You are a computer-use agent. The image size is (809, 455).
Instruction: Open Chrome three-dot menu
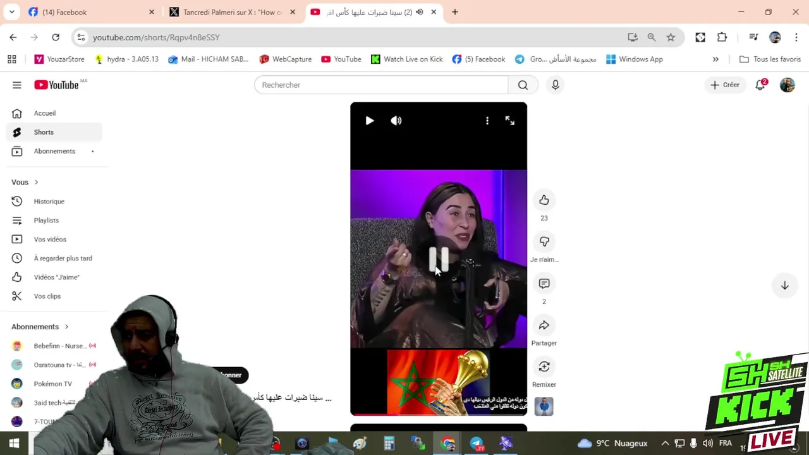(796, 37)
